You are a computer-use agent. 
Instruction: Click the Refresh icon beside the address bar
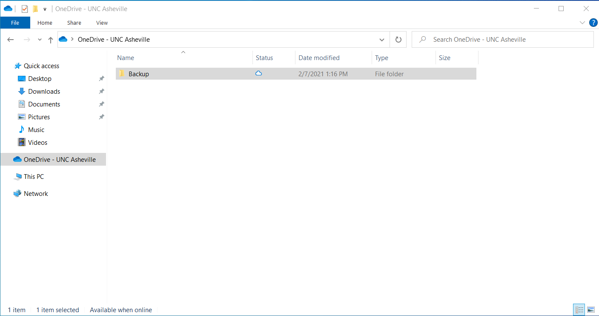tap(398, 39)
